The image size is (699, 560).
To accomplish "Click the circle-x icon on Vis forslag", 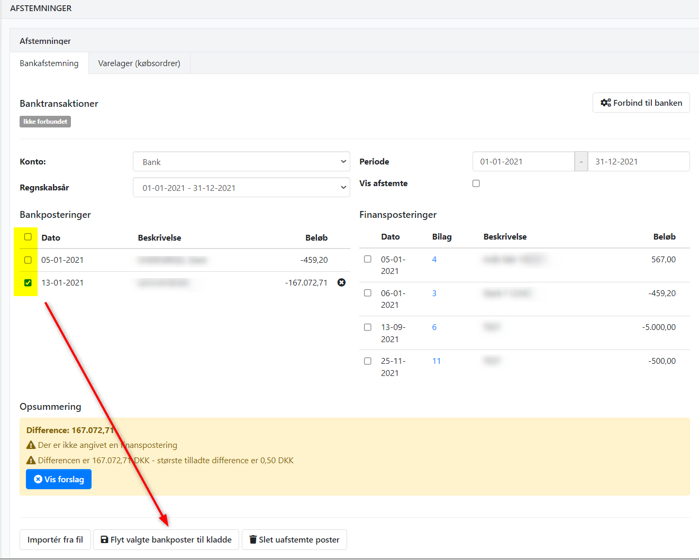I will 38,479.
